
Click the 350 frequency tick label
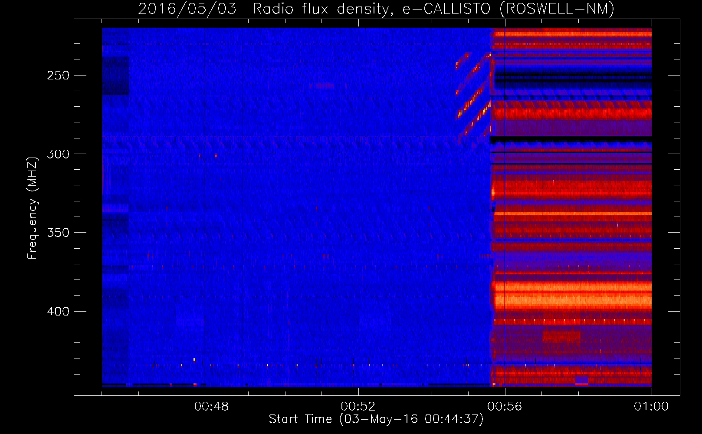click(58, 233)
